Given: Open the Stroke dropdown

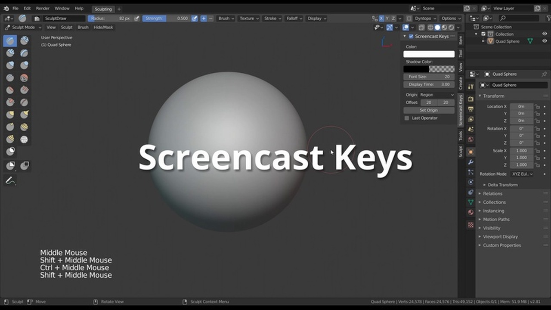Looking at the screenshot, I should (x=273, y=19).
